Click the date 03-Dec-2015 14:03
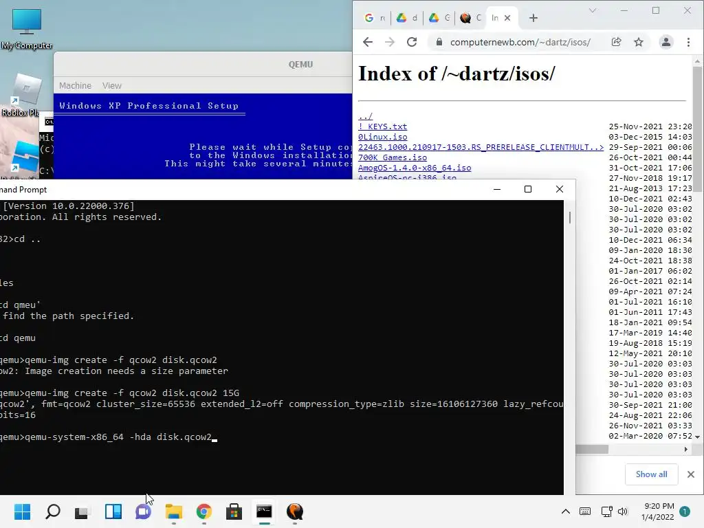This screenshot has width=704, height=528. click(x=650, y=137)
